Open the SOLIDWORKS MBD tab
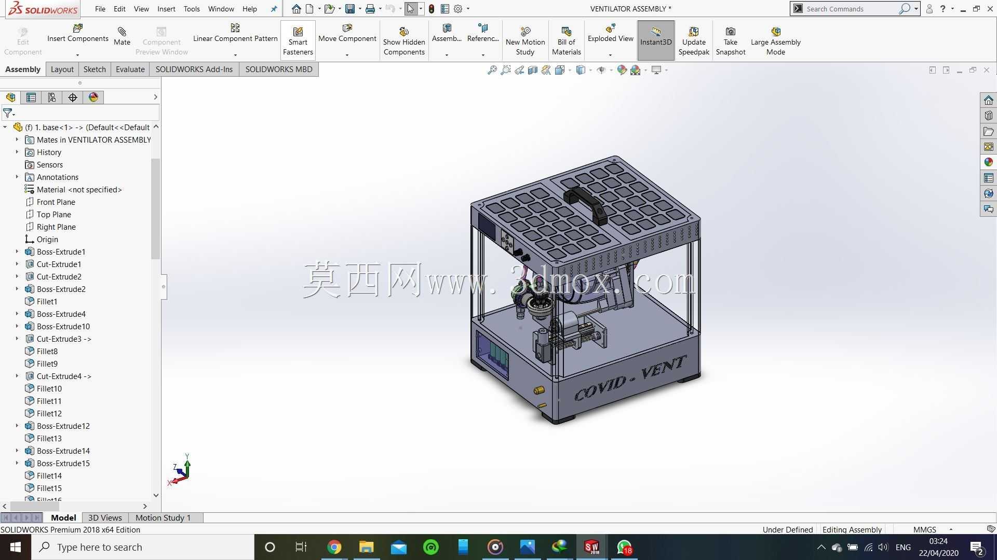Image resolution: width=997 pixels, height=560 pixels. 279,69
